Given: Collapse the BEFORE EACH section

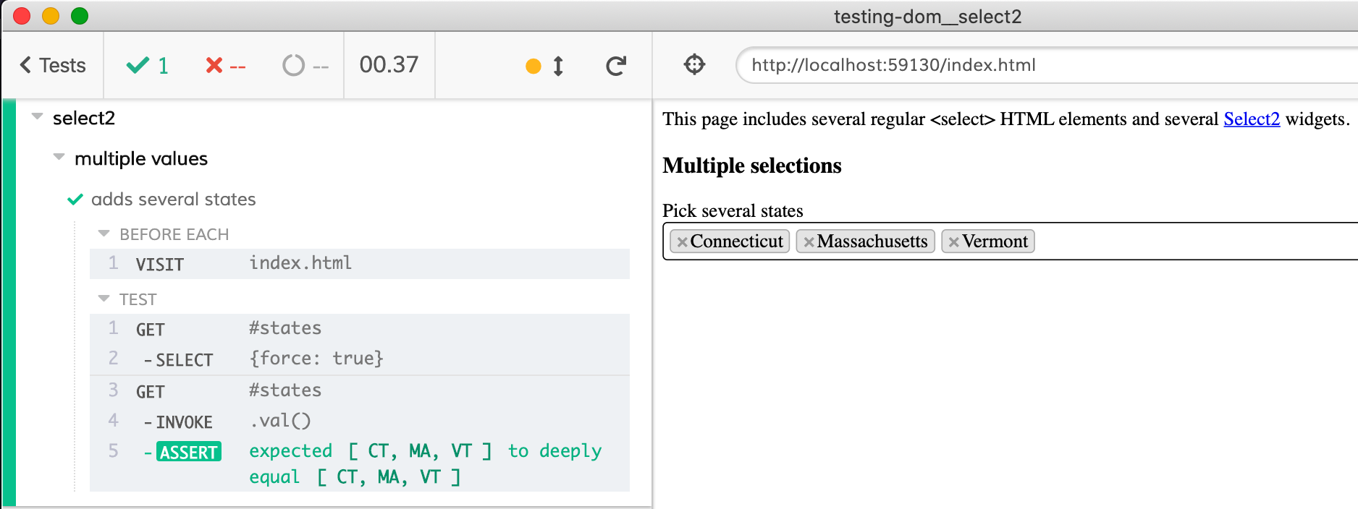Looking at the screenshot, I should [104, 234].
